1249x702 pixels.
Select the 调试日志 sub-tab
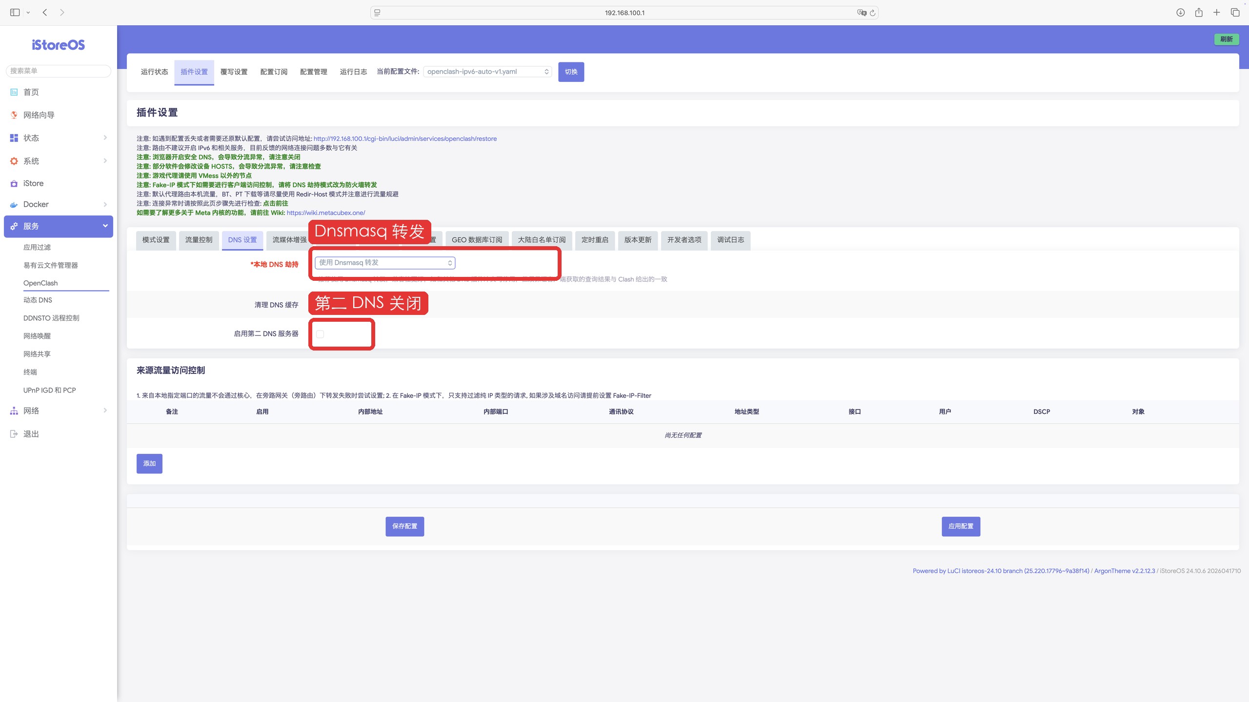click(730, 240)
